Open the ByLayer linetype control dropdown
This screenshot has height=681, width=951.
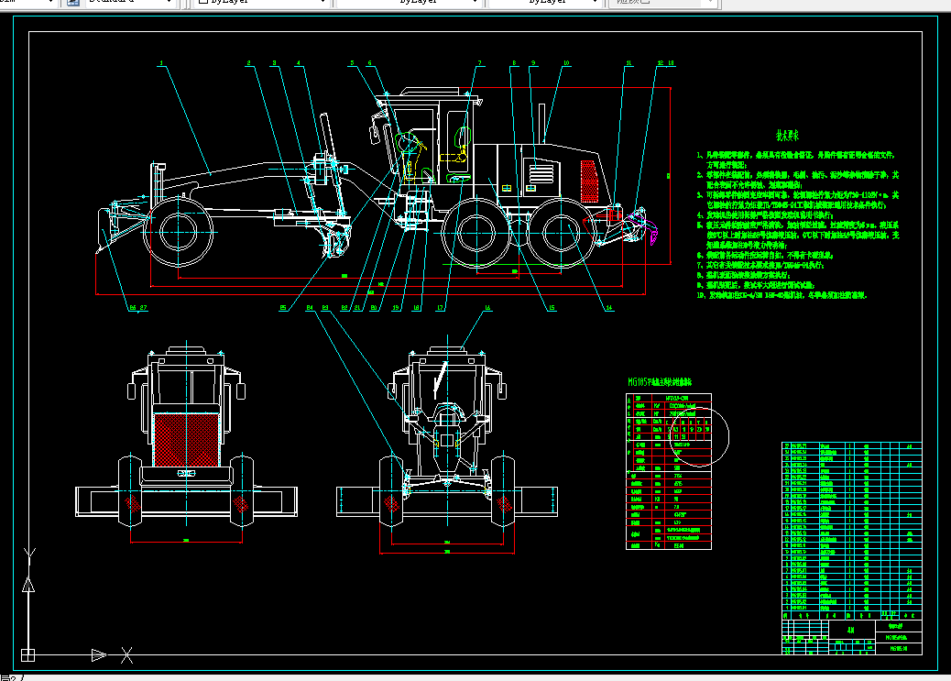pos(410,2)
